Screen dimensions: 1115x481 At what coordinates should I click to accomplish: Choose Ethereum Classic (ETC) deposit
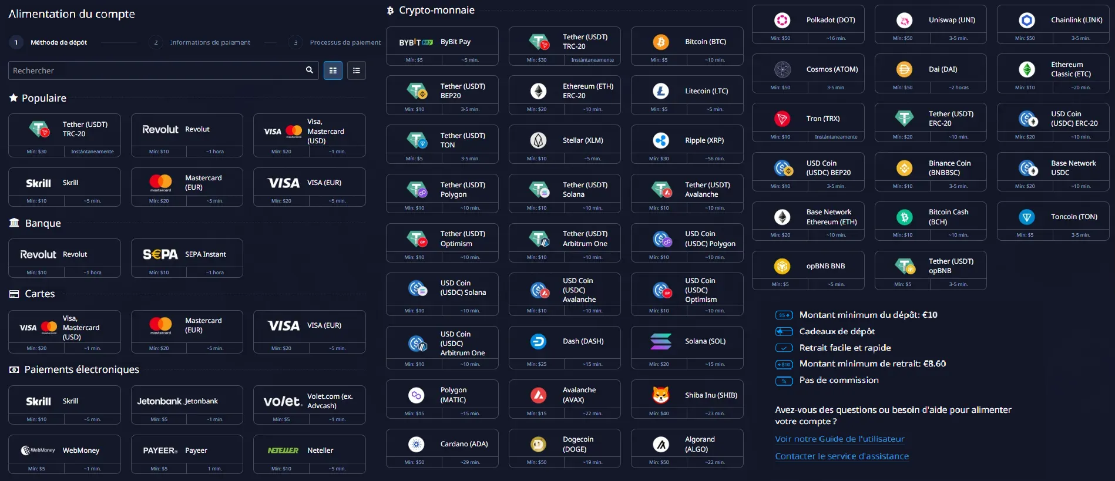click(x=1053, y=73)
